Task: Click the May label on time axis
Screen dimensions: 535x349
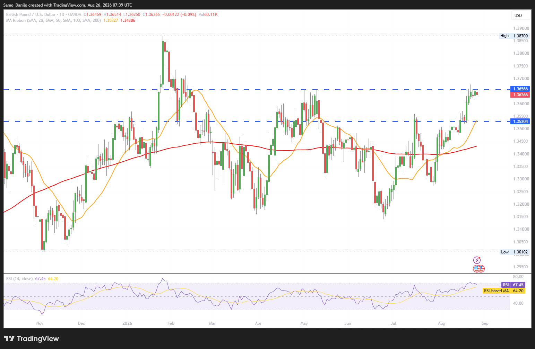Action: coord(304,323)
